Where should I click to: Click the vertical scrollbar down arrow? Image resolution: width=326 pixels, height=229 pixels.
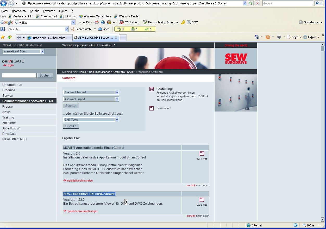[323, 219]
